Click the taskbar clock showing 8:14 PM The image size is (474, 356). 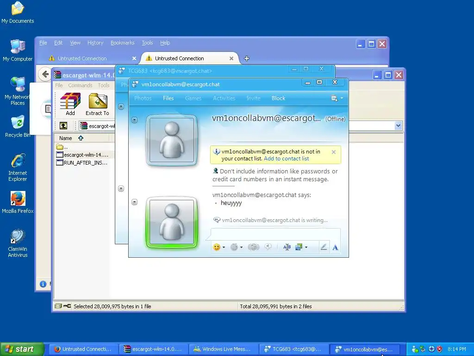[456, 349]
